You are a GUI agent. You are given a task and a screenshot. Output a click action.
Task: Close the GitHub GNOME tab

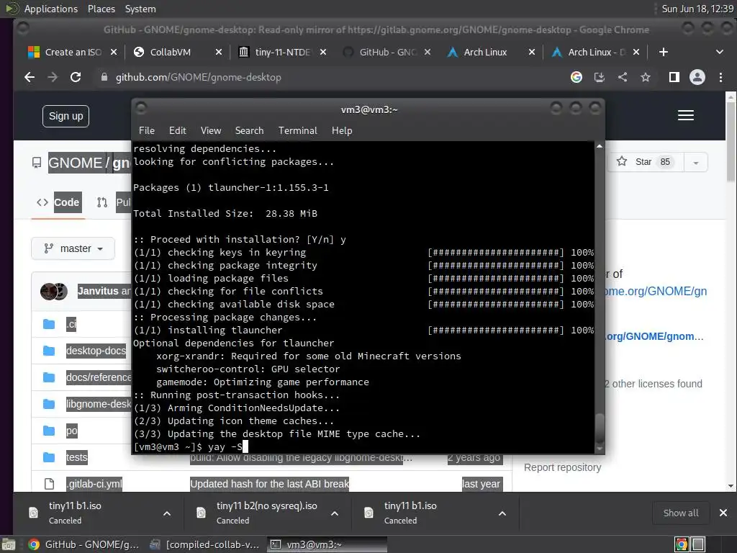point(428,52)
